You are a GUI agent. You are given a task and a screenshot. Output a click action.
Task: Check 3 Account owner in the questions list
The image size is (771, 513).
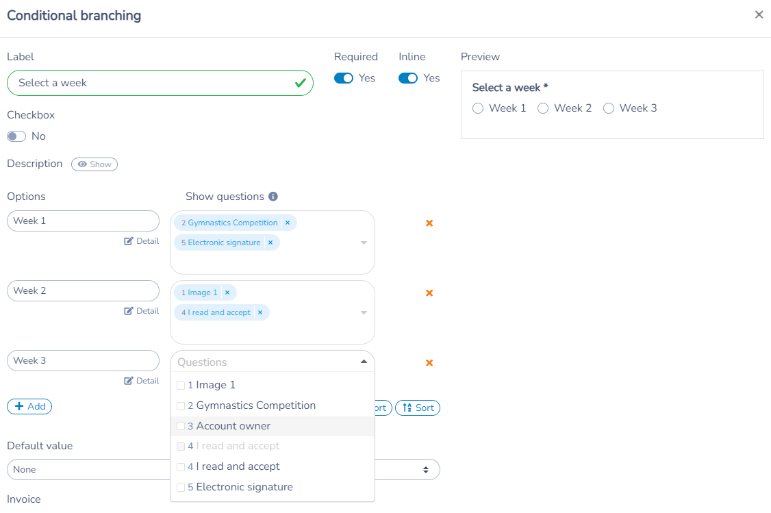[x=181, y=426]
